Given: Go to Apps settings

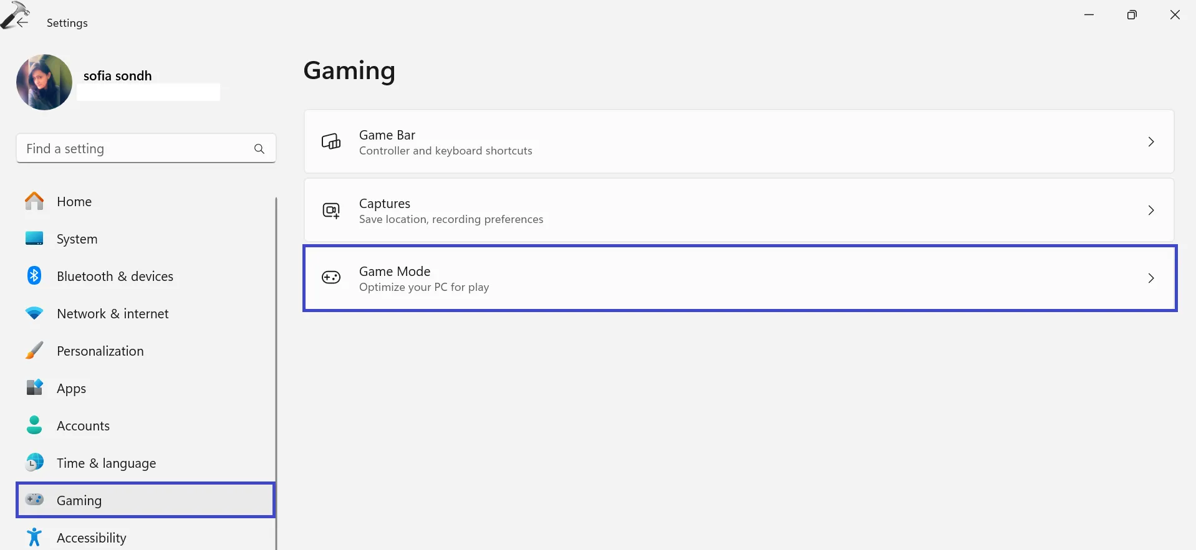Looking at the screenshot, I should (71, 389).
